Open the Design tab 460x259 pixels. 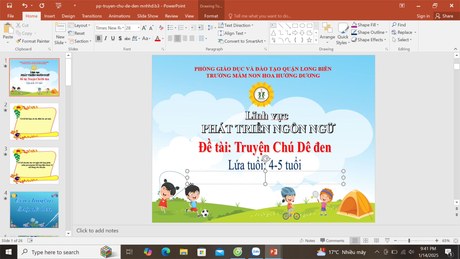coord(68,16)
